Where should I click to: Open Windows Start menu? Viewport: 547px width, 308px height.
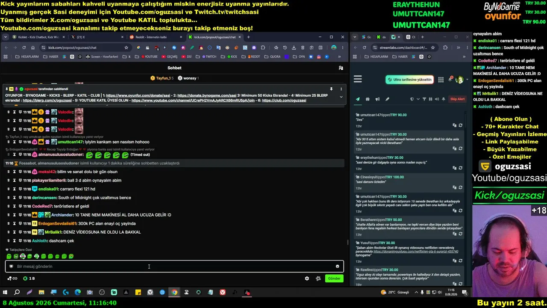(x=5, y=293)
